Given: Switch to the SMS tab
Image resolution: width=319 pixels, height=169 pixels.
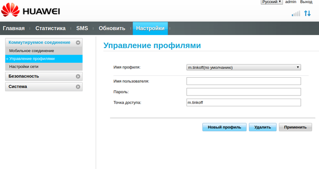Looking at the screenshot, I should tap(82, 28).
